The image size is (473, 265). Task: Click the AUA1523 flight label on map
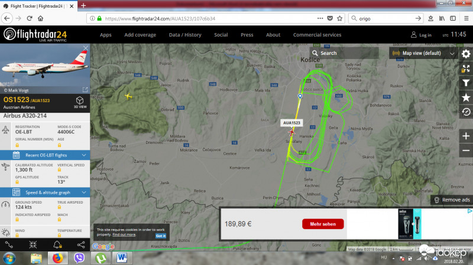291,123
